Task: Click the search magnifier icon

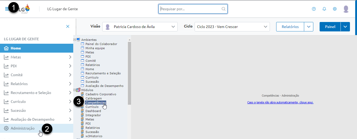Action: click(223, 9)
